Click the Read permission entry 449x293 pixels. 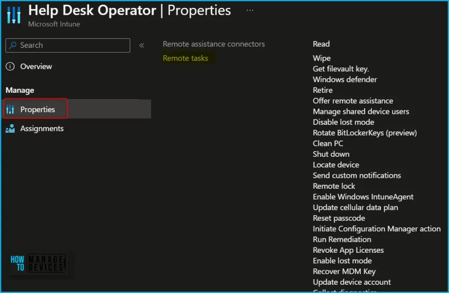321,44
